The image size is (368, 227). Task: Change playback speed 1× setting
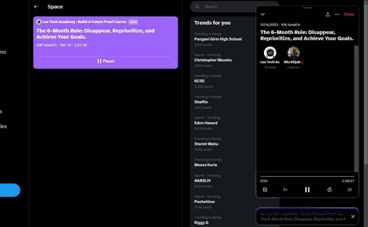pyautogui.click(x=285, y=190)
